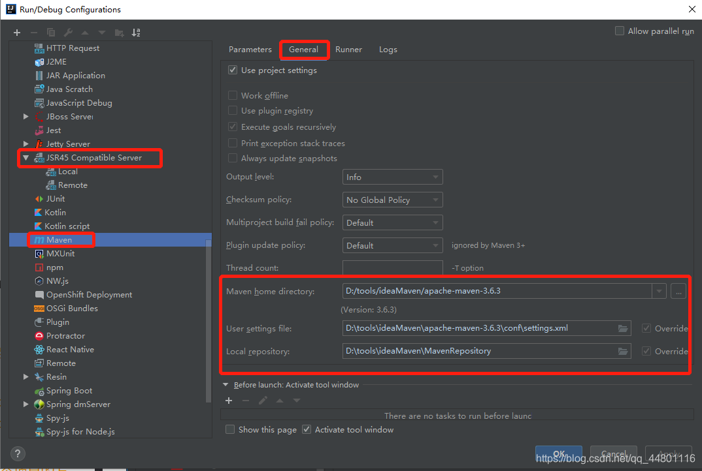This screenshot has width=702, height=471.
Task: Move configuration down arrow in toolbar
Action: click(102, 33)
